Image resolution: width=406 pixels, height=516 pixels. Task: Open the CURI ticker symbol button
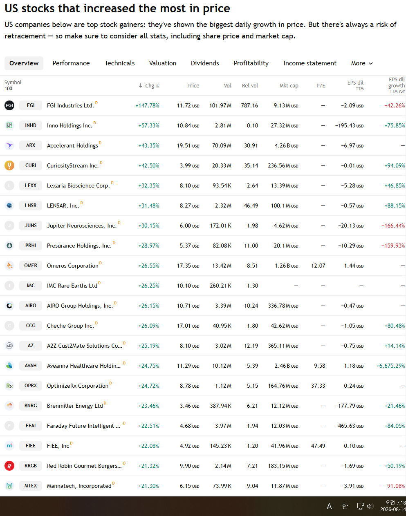31,165
